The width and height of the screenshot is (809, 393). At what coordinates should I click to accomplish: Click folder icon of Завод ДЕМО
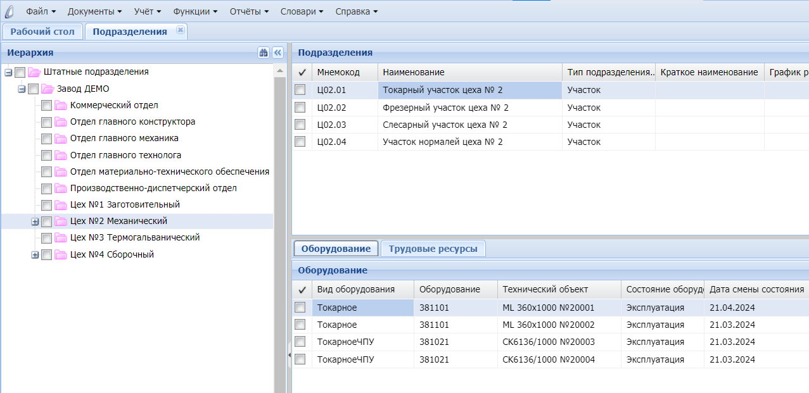(48, 89)
